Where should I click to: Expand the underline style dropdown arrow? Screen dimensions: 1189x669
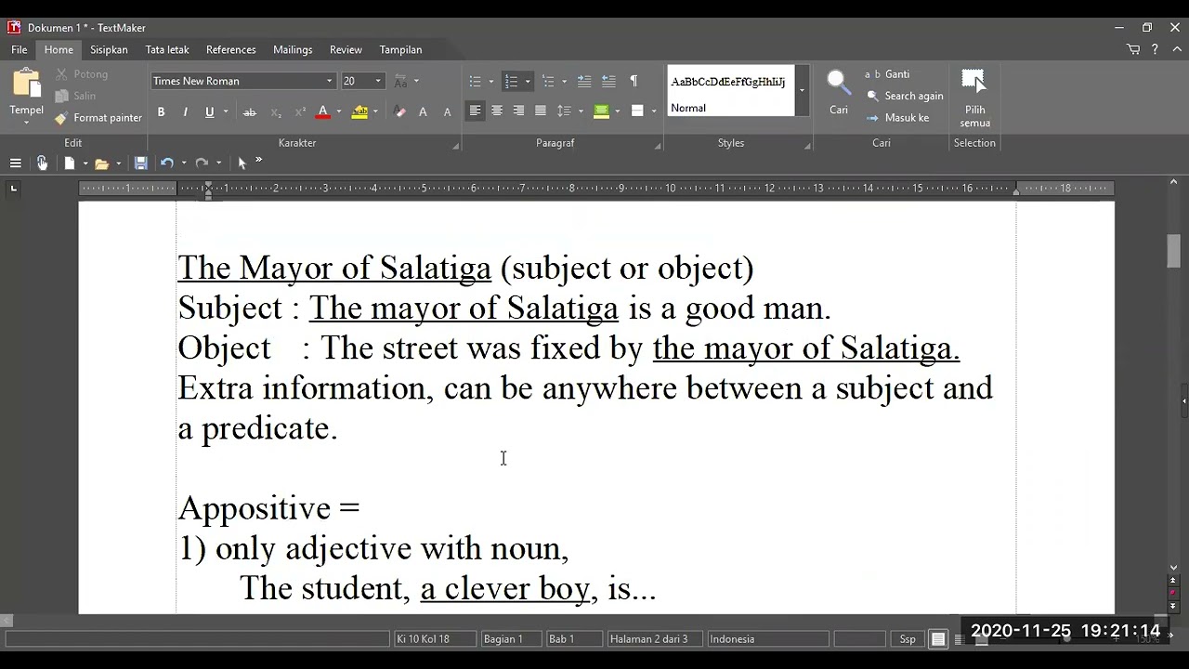tap(225, 112)
